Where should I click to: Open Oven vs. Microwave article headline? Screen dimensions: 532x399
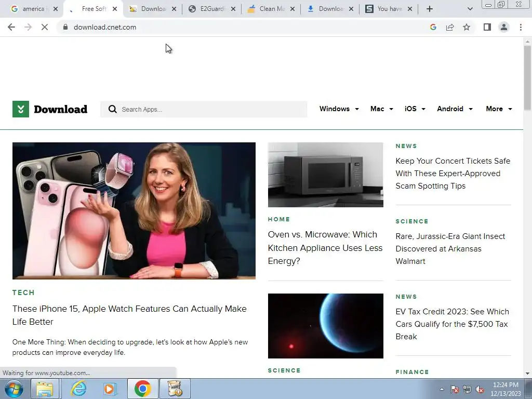coord(325,248)
